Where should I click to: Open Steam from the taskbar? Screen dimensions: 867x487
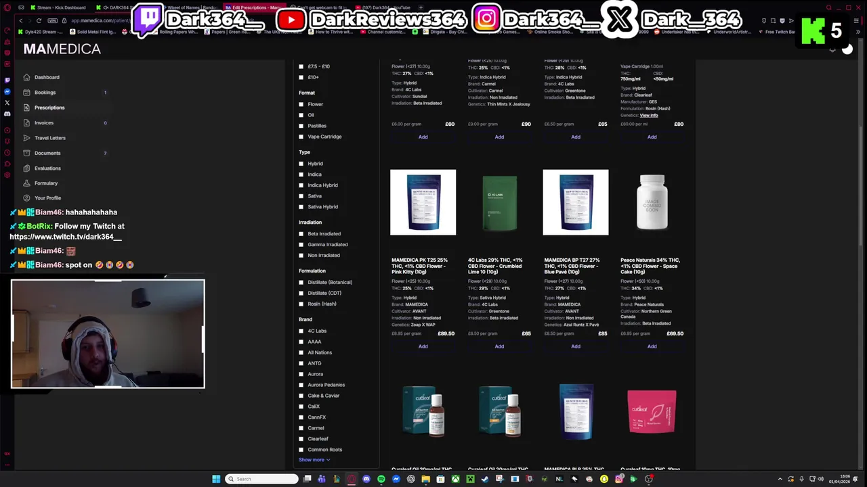(485, 479)
